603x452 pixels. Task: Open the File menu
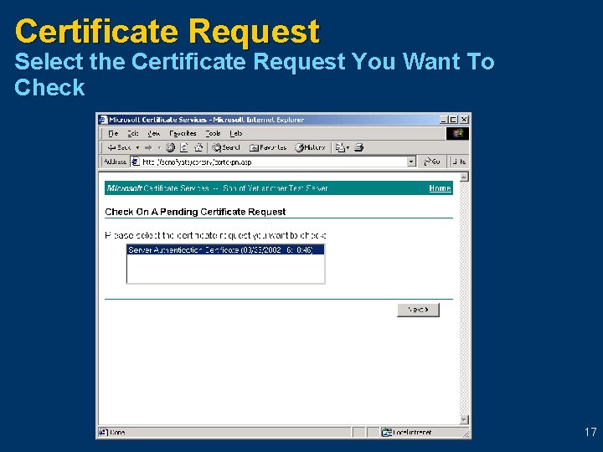point(113,133)
